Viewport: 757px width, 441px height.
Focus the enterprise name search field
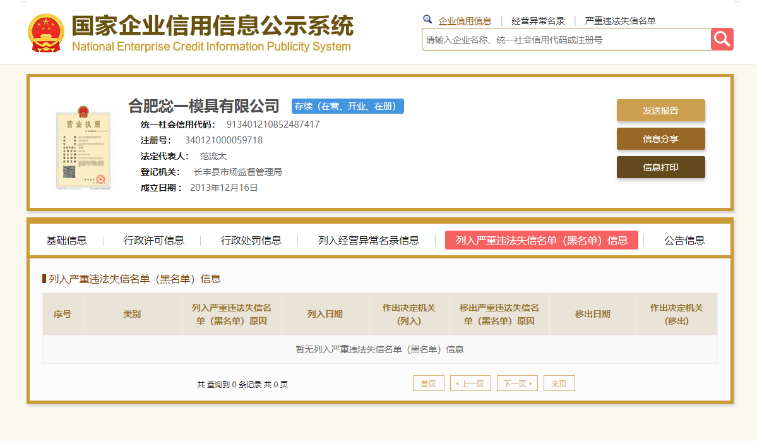[x=566, y=39]
